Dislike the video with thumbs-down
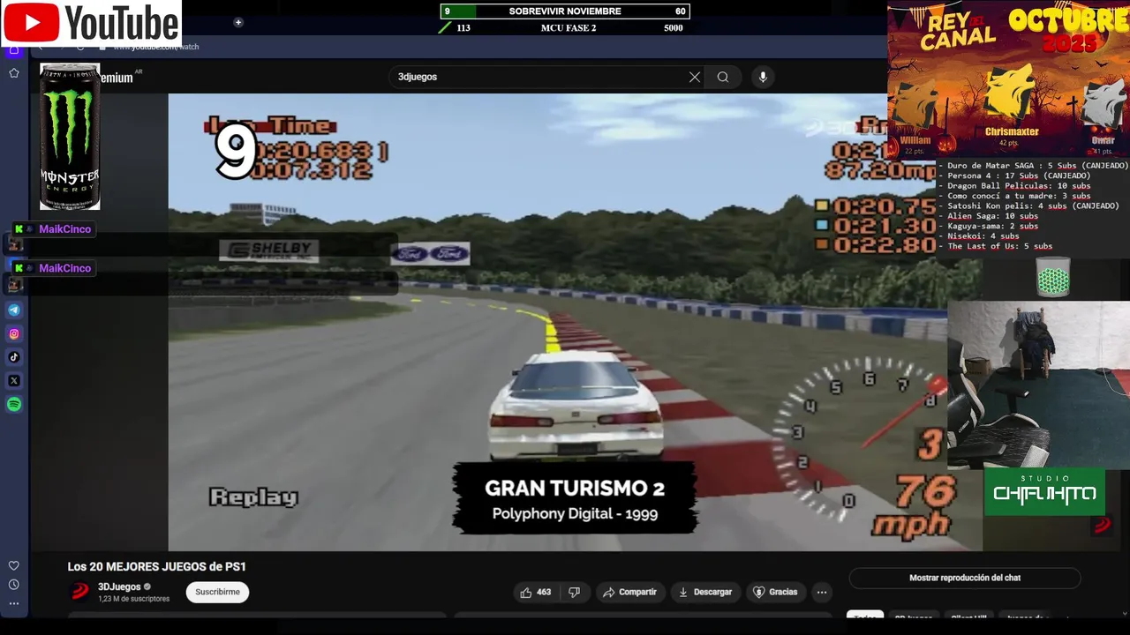 click(x=574, y=592)
